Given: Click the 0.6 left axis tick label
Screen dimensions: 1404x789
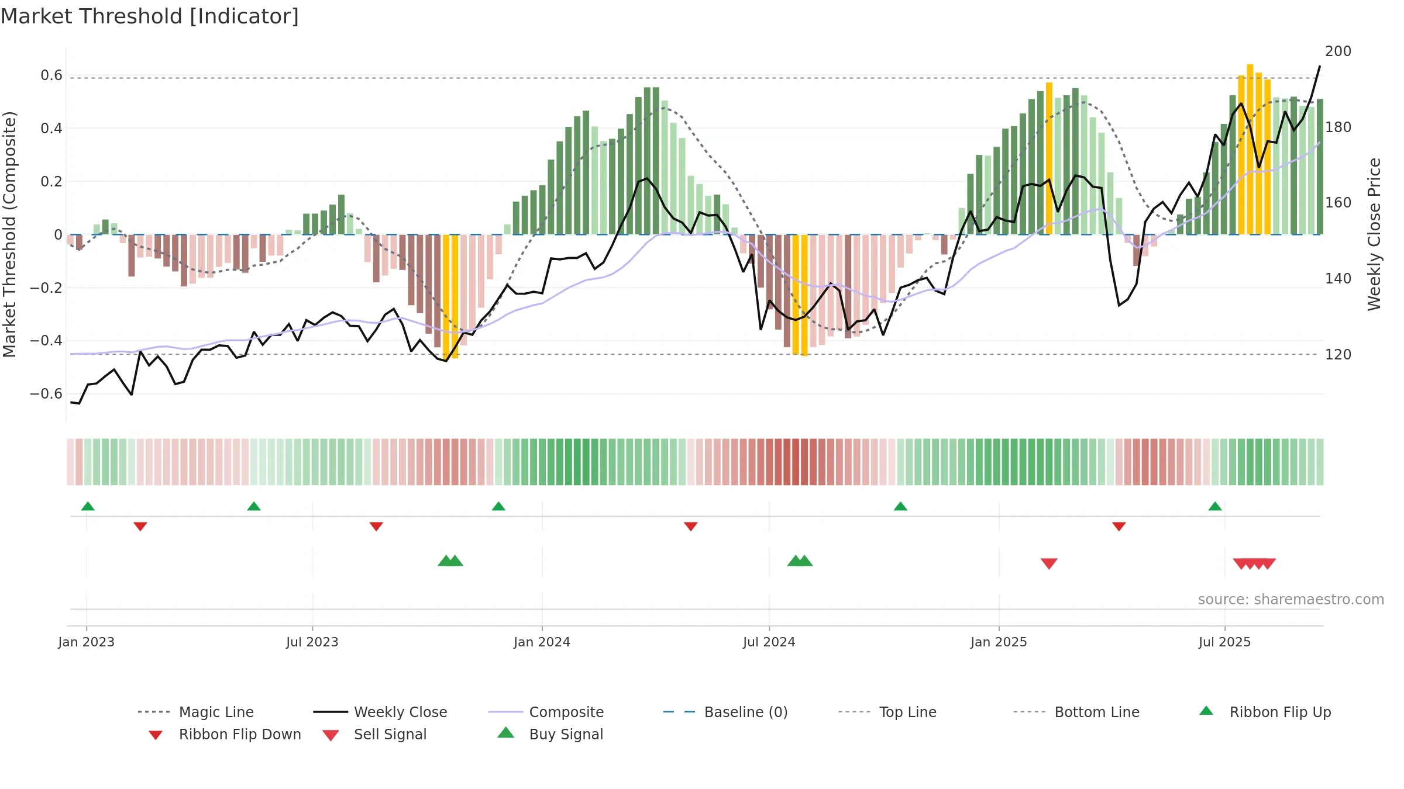Looking at the screenshot, I should [51, 75].
